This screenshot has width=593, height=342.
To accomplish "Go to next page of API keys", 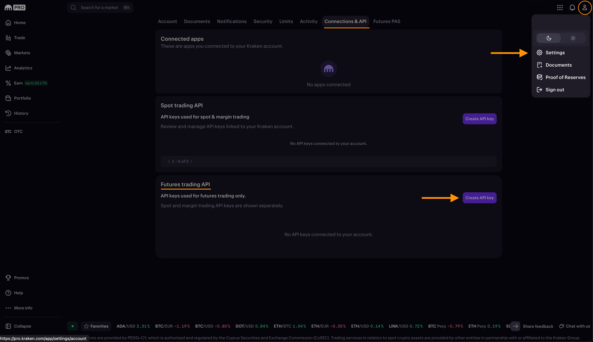I will click(191, 161).
